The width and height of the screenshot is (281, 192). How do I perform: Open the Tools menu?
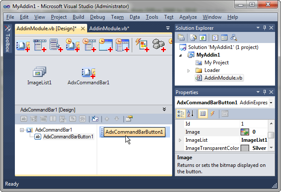coord(152,17)
